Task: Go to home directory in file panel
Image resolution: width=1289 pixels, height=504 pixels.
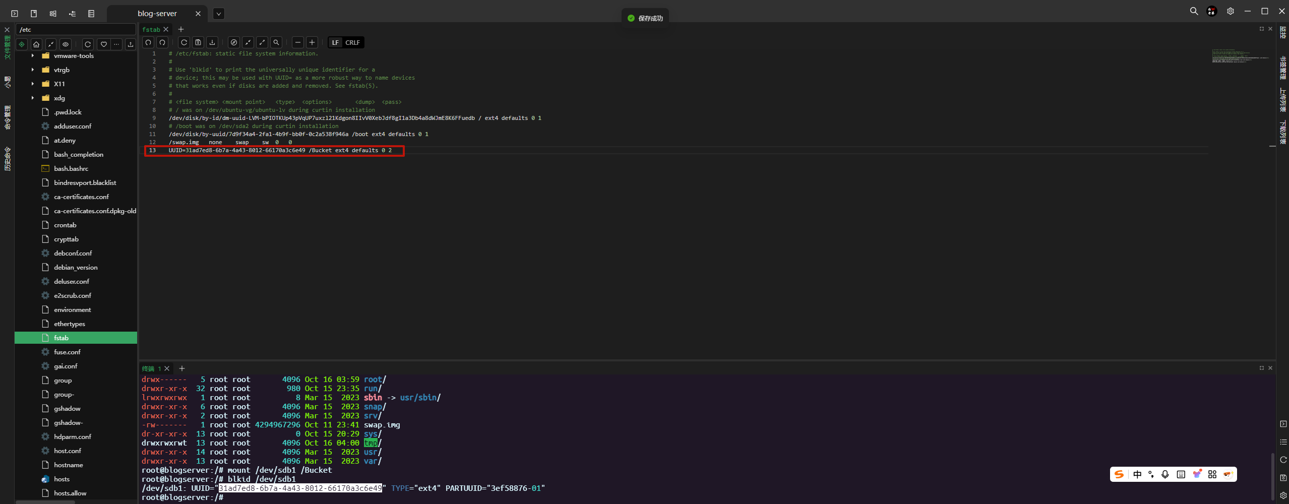Action: tap(36, 44)
